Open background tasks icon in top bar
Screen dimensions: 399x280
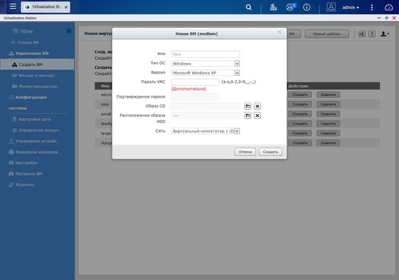pyautogui.click(x=273, y=7)
